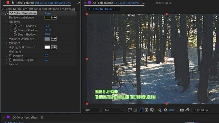Edit the Pinning value 0.0
219x123 pixels.
tap(47, 55)
